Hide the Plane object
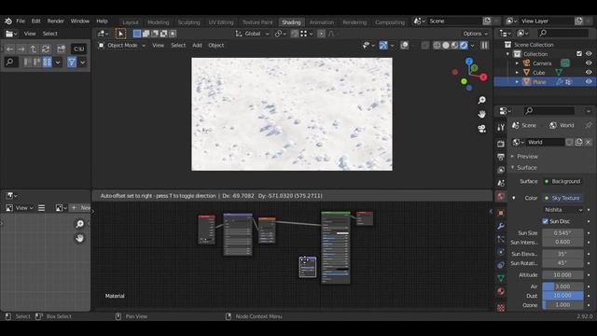This screenshot has width=597, height=336. (589, 82)
